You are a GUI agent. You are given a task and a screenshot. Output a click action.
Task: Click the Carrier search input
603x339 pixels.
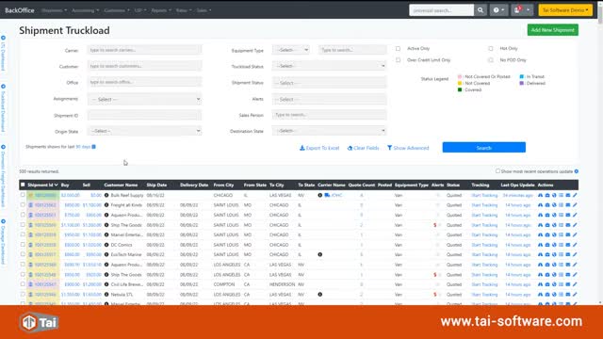144,50
